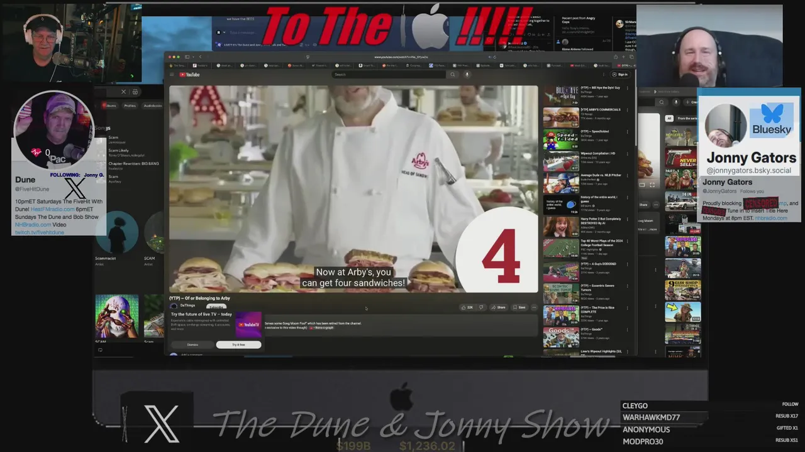The height and width of the screenshot is (452, 805).
Task: Click the browser address bar URL
Action: coord(401,57)
